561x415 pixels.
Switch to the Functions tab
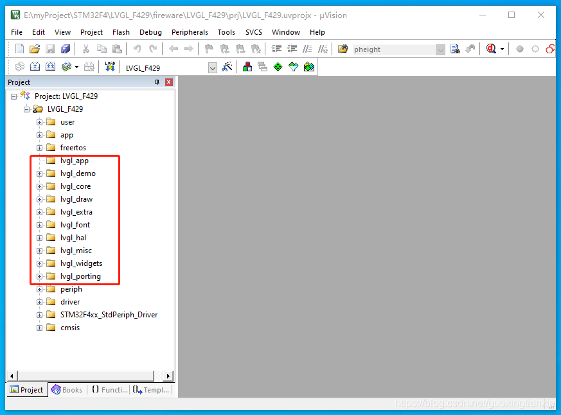pos(109,389)
